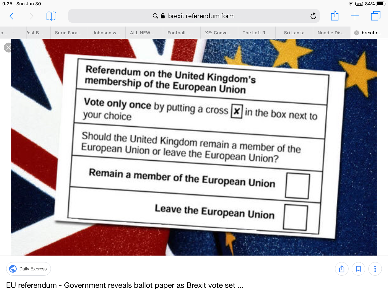Open the Daily Express source link
The height and width of the screenshot is (291, 388).
(x=29, y=269)
